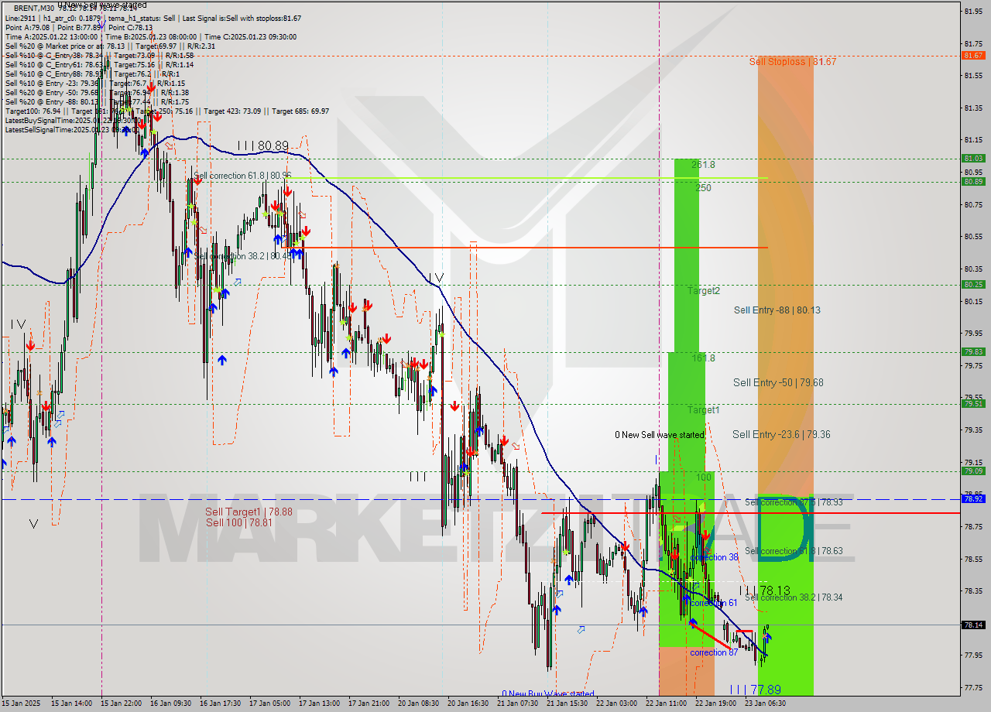Click the '23 Jan 06:30' time axis label

[765, 703]
